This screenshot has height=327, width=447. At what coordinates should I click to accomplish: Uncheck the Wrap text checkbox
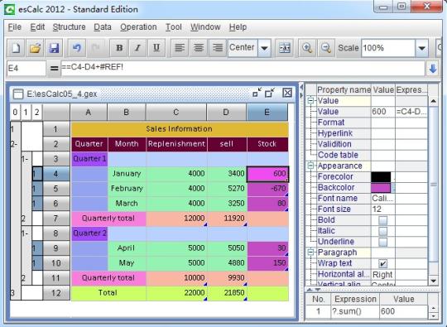tap(383, 263)
